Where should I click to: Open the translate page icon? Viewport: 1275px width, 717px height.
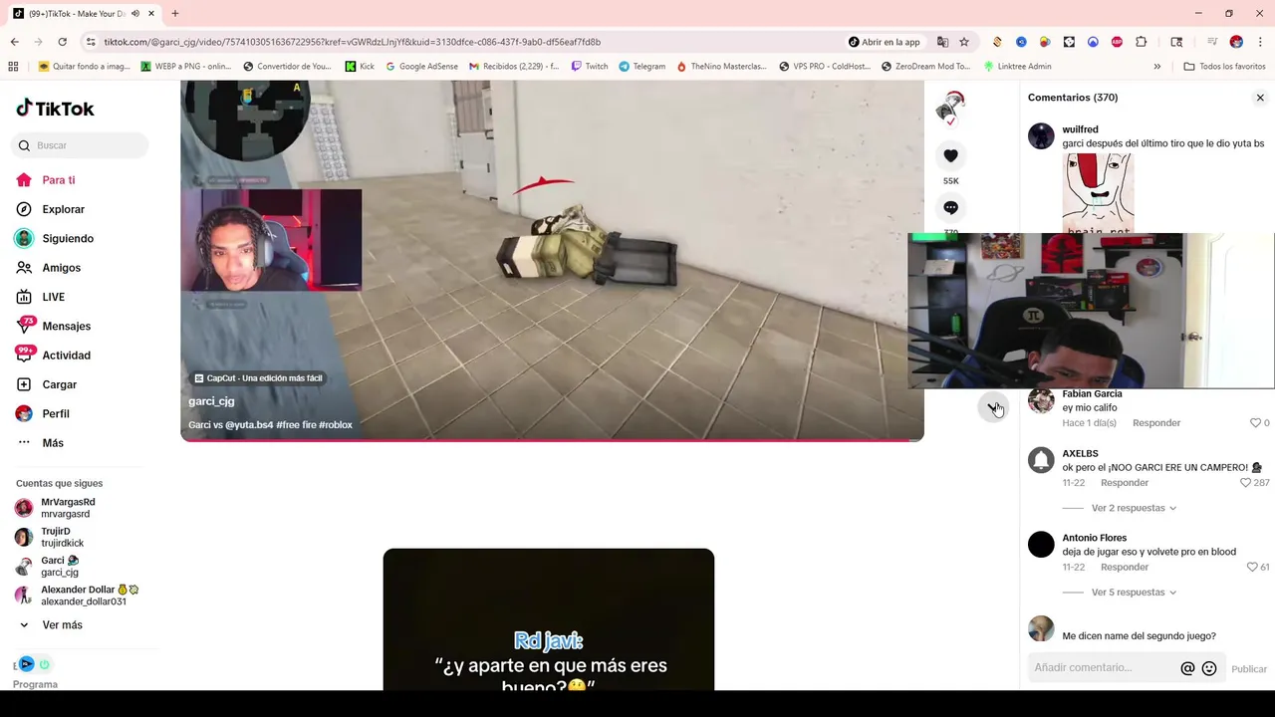tap(942, 42)
